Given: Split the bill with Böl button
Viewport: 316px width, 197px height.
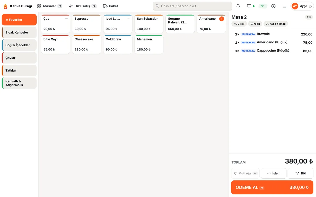Looking at the screenshot, I should [x=300, y=173].
